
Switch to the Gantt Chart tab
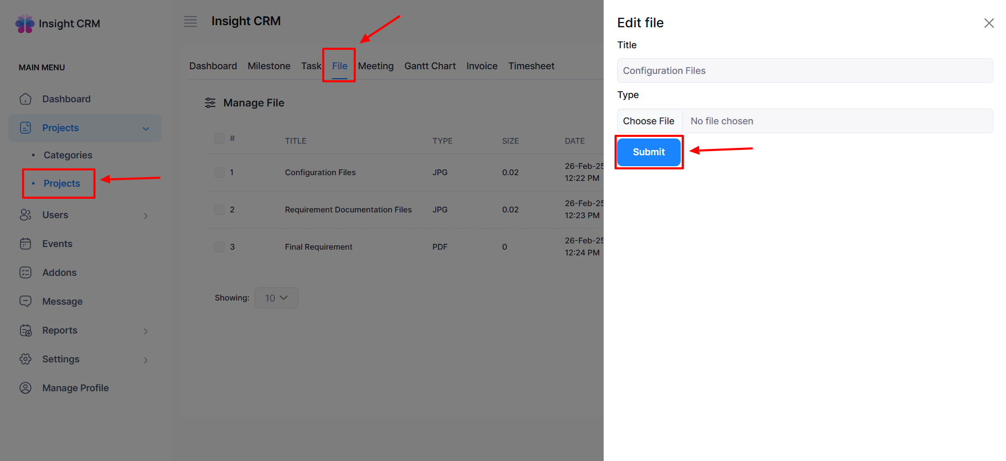(430, 66)
